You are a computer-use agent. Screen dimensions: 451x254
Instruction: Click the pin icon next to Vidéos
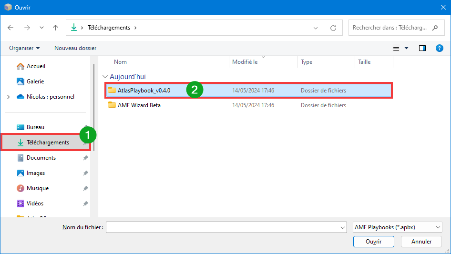pos(85,203)
